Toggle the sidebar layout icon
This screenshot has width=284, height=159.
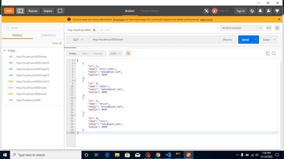coord(20,11)
